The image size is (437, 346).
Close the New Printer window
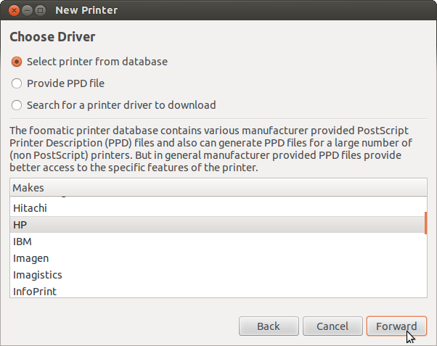click(12, 11)
